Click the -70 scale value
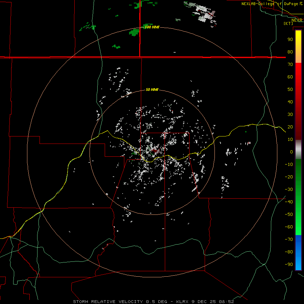 (289, 239)
